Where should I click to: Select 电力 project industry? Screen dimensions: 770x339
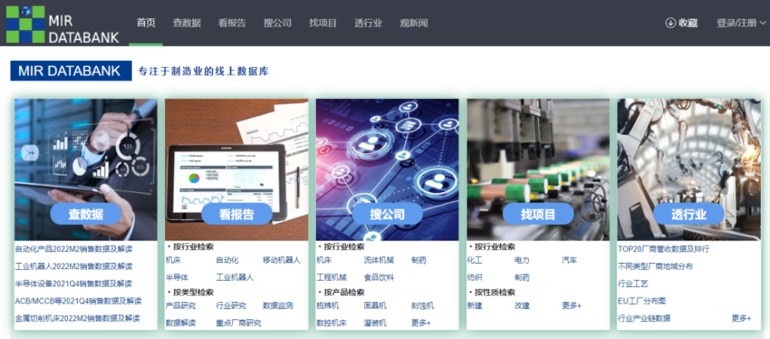click(522, 260)
